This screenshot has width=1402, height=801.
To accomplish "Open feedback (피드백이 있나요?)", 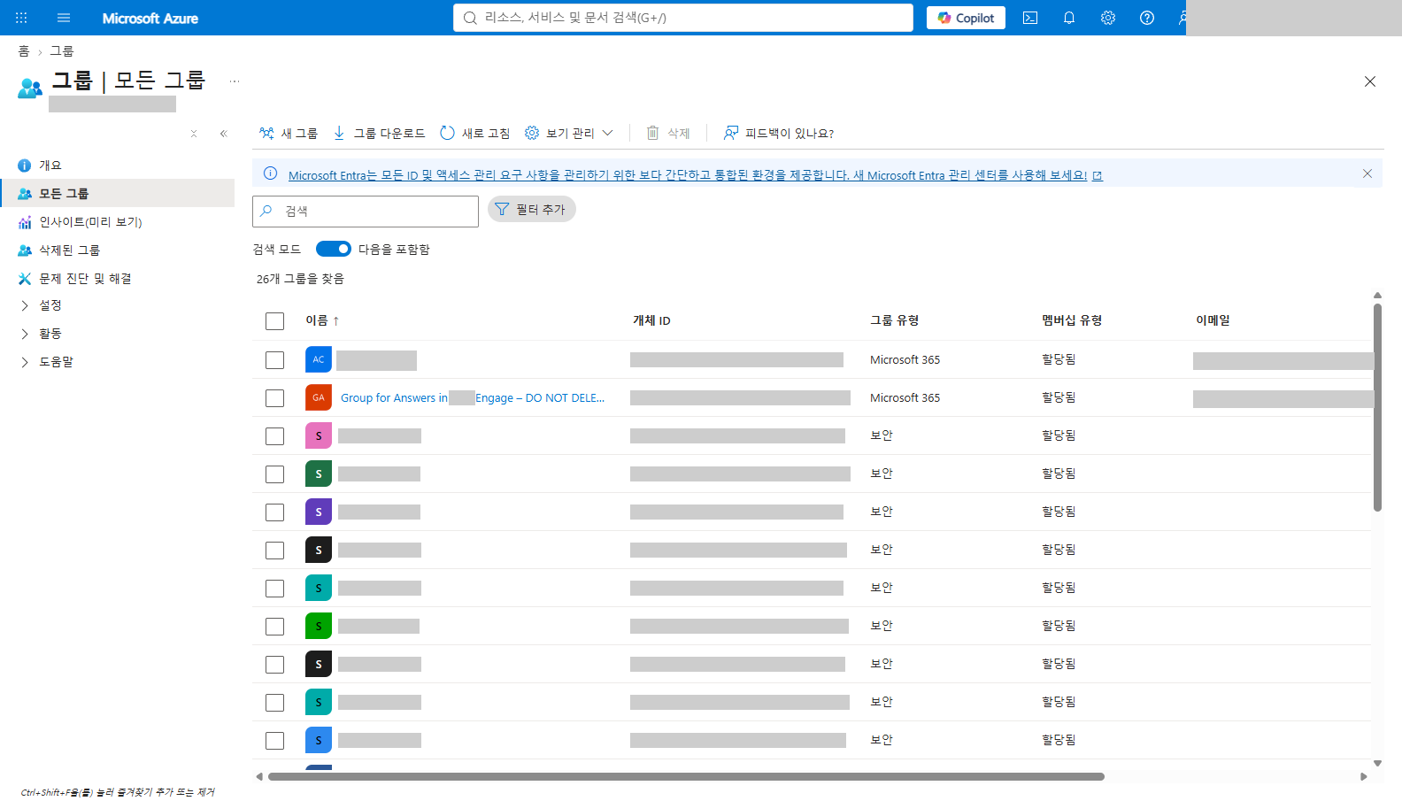I will point(779,133).
